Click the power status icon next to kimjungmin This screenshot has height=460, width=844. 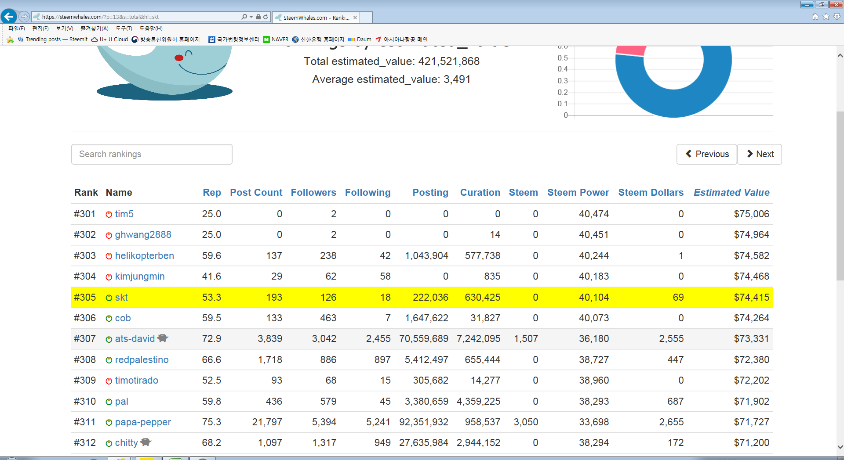coord(109,277)
